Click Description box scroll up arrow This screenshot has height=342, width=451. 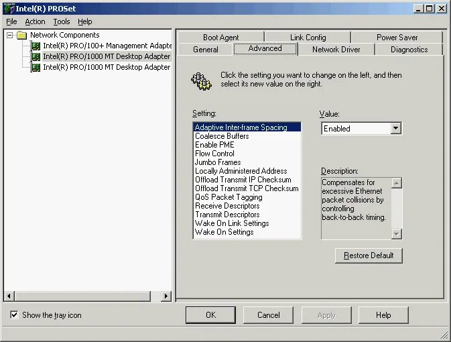pos(396,183)
